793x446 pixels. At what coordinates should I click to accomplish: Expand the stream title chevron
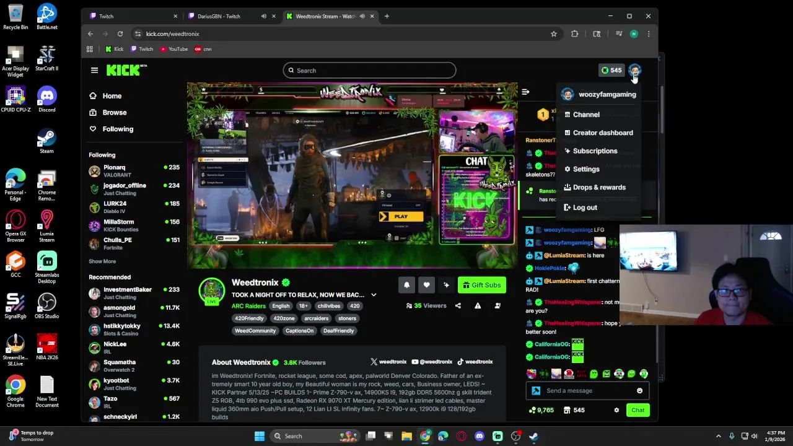(x=374, y=295)
